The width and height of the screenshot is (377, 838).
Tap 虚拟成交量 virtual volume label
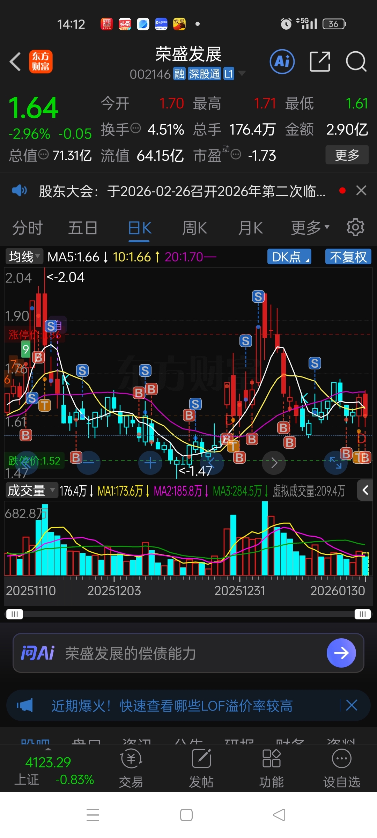(309, 491)
